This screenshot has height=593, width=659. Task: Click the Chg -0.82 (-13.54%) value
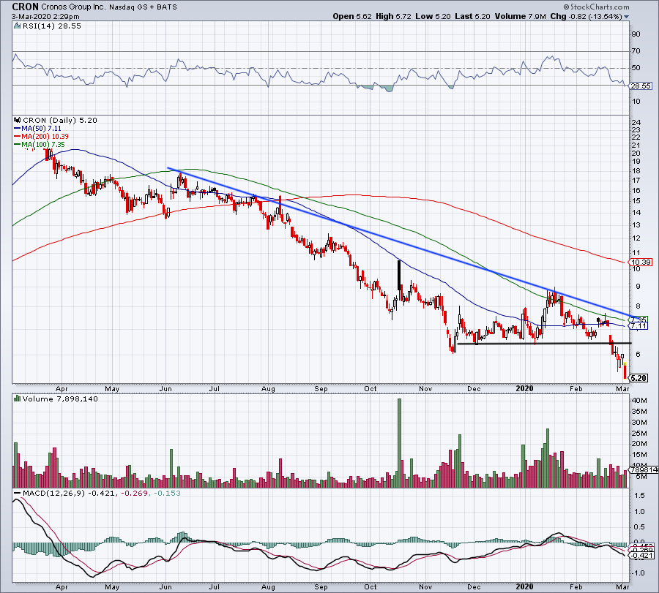point(586,16)
